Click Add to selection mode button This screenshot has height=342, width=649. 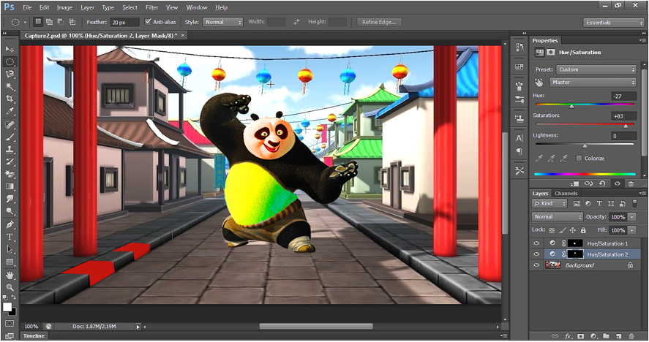pyautogui.click(x=49, y=22)
